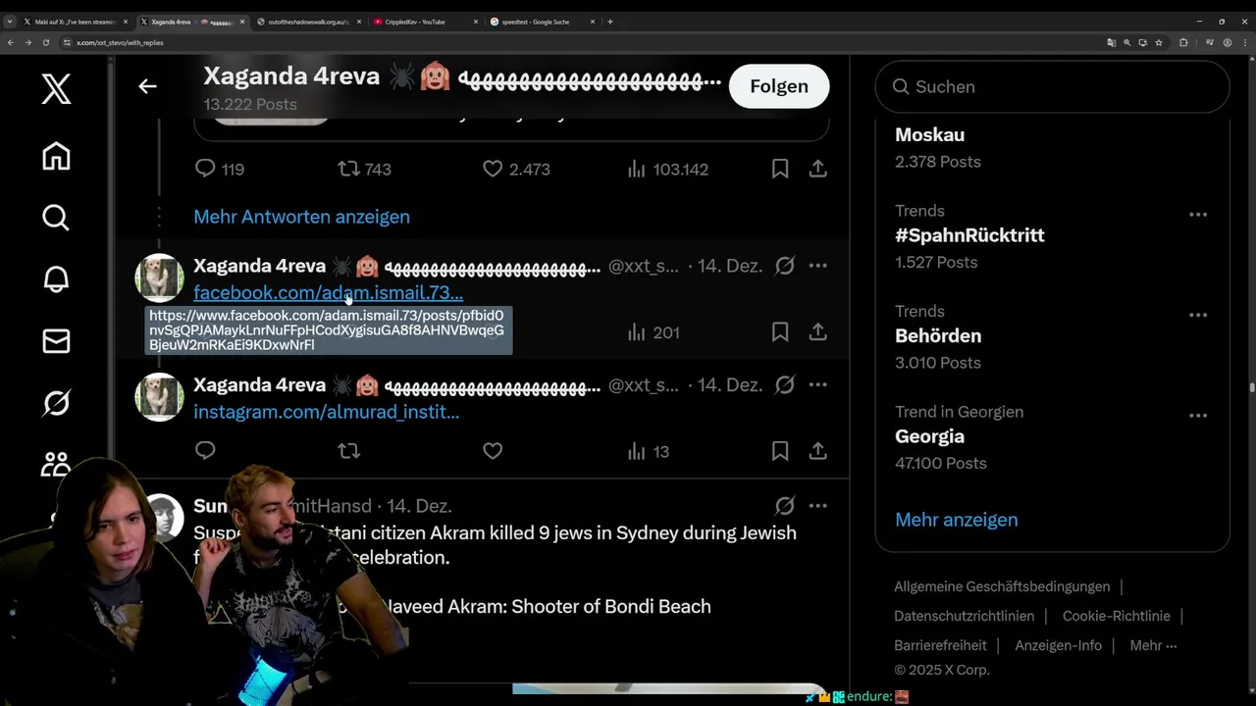Open Explore with the magnifier sidebar icon

tap(56, 218)
